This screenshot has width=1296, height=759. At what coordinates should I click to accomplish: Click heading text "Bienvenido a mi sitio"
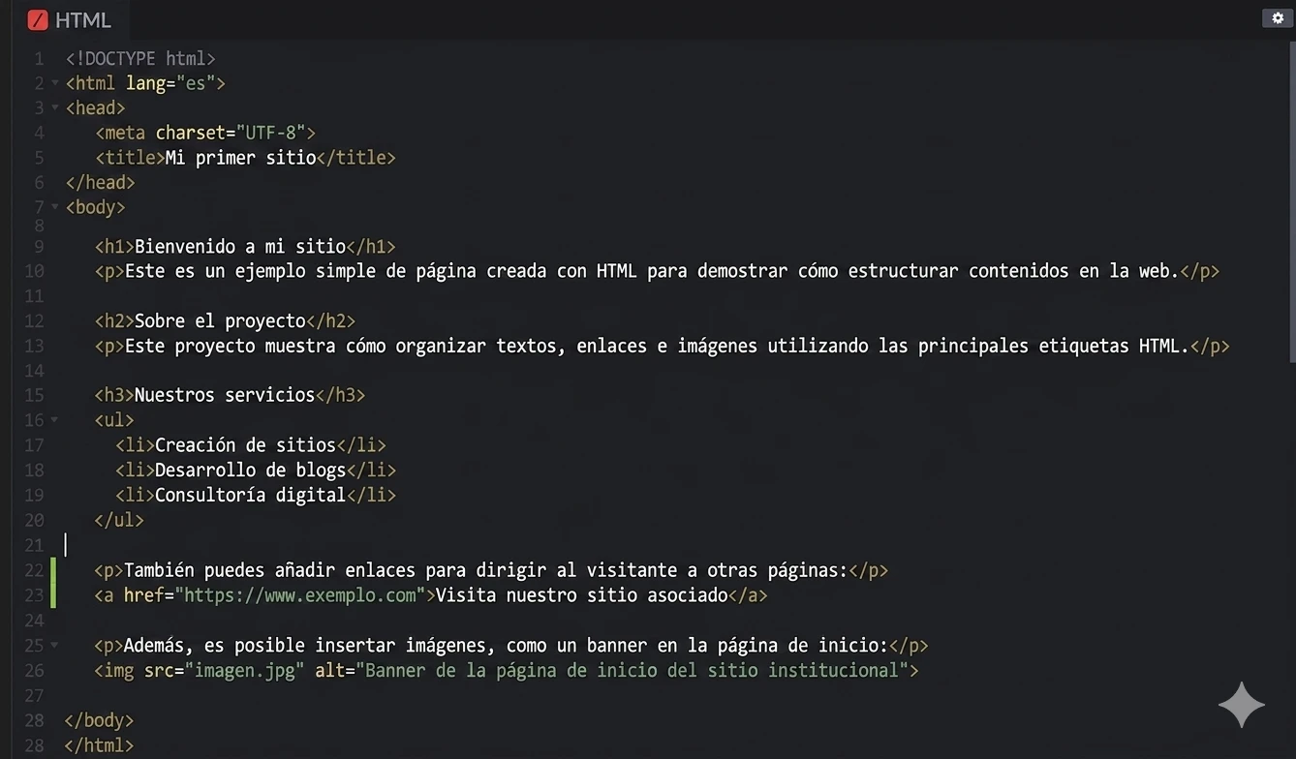click(x=240, y=246)
